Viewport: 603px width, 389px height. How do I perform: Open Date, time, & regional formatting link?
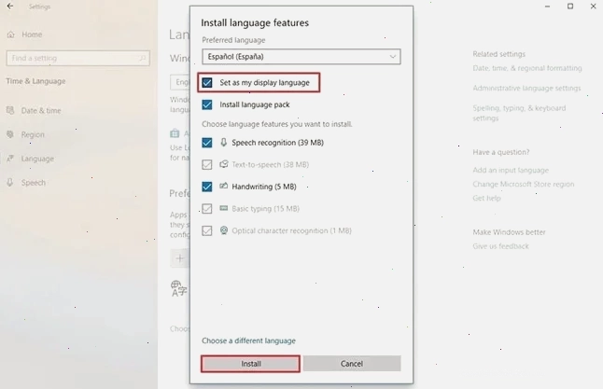tap(527, 68)
